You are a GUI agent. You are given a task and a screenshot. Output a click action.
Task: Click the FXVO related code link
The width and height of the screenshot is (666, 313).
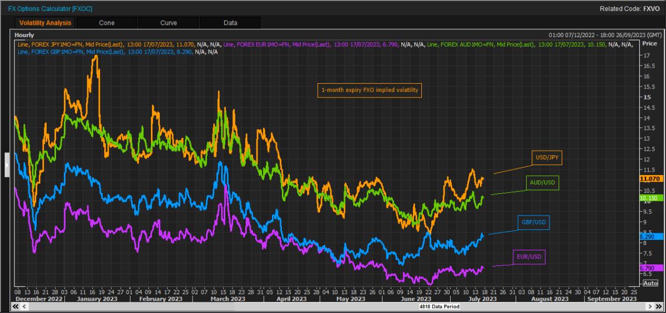pos(650,9)
